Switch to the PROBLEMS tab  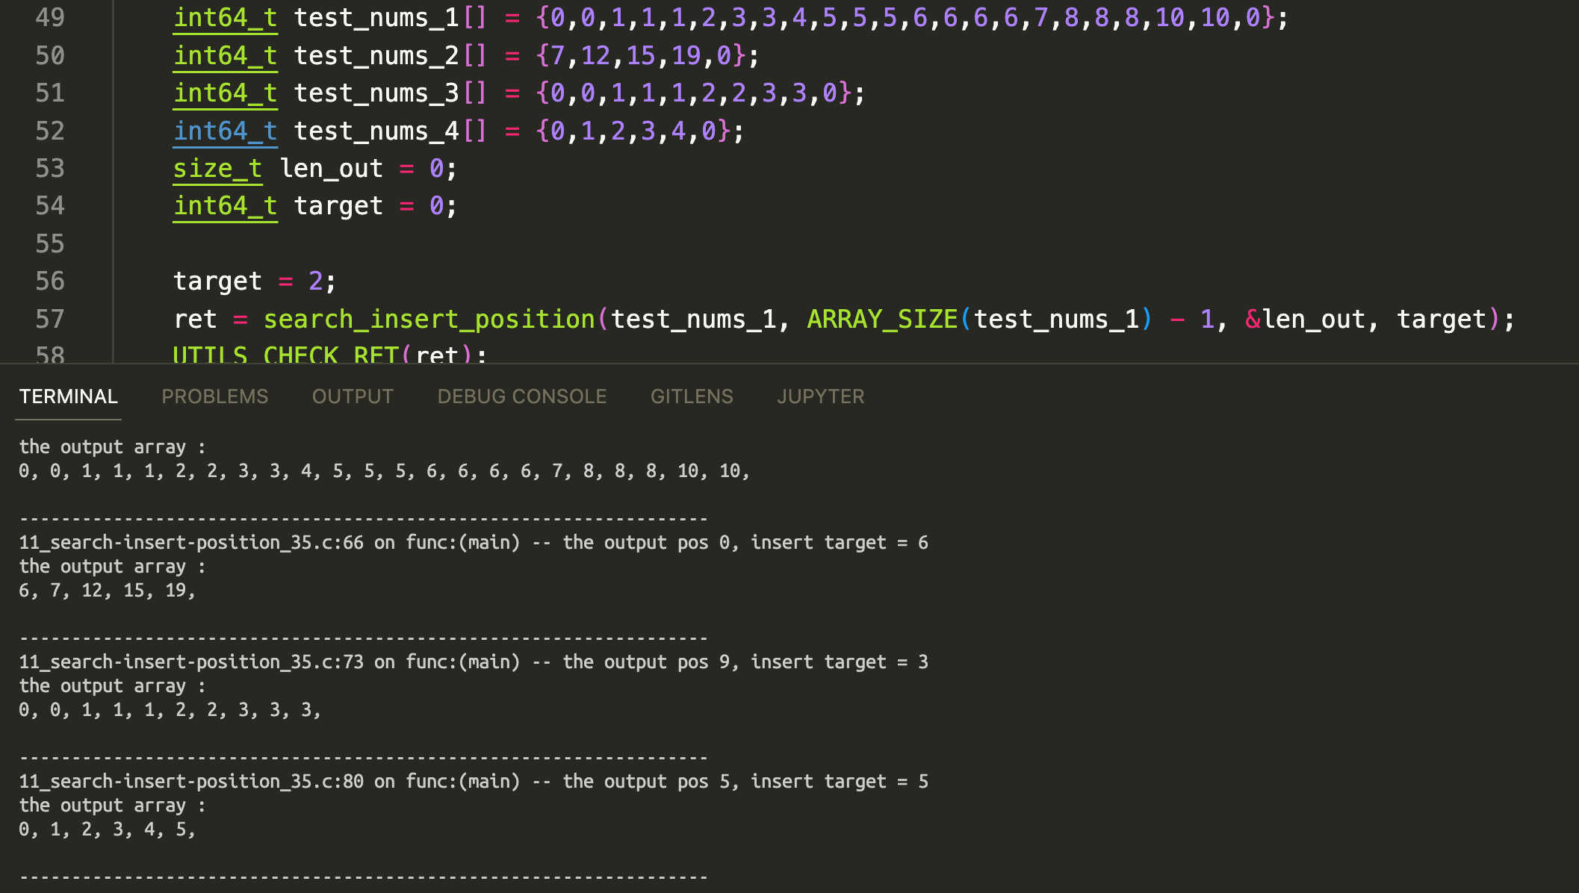[214, 396]
